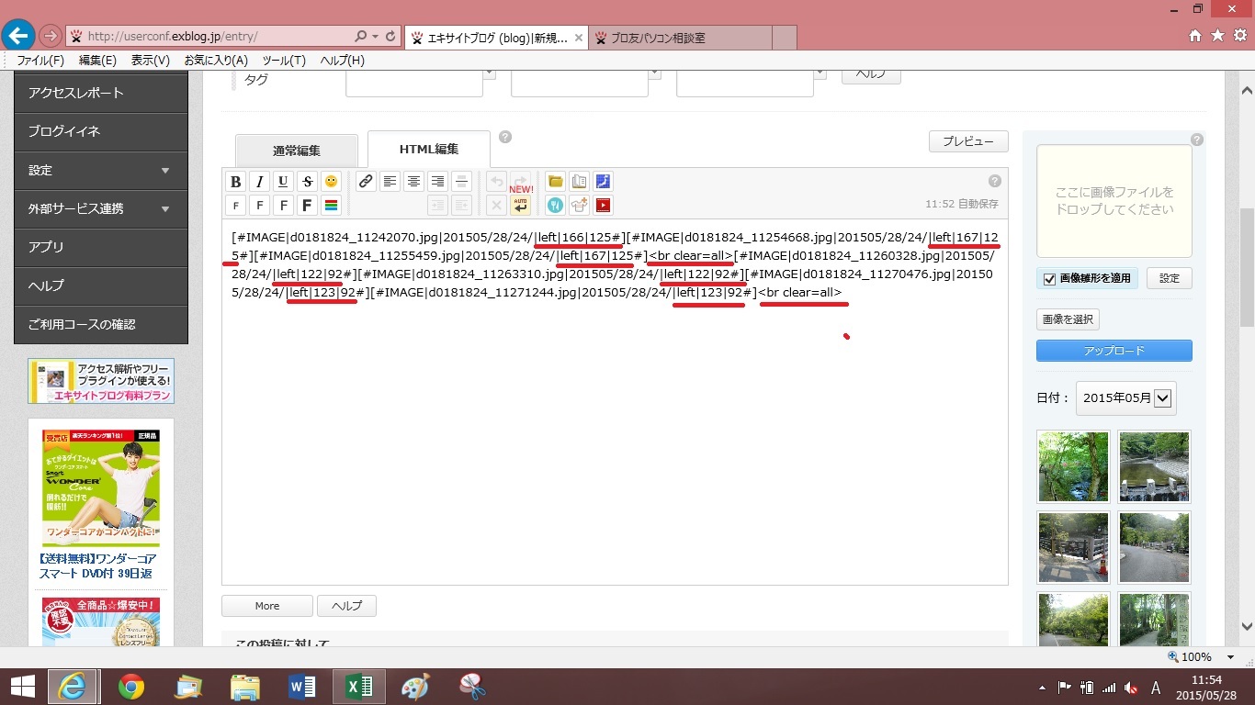Open Excel from the taskbar
This screenshot has height=705, width=1255.
[x=359, y=687]
